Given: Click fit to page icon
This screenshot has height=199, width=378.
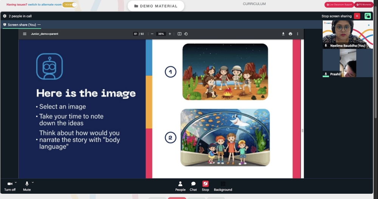Looking at the screenshot, I should [179, 34].
